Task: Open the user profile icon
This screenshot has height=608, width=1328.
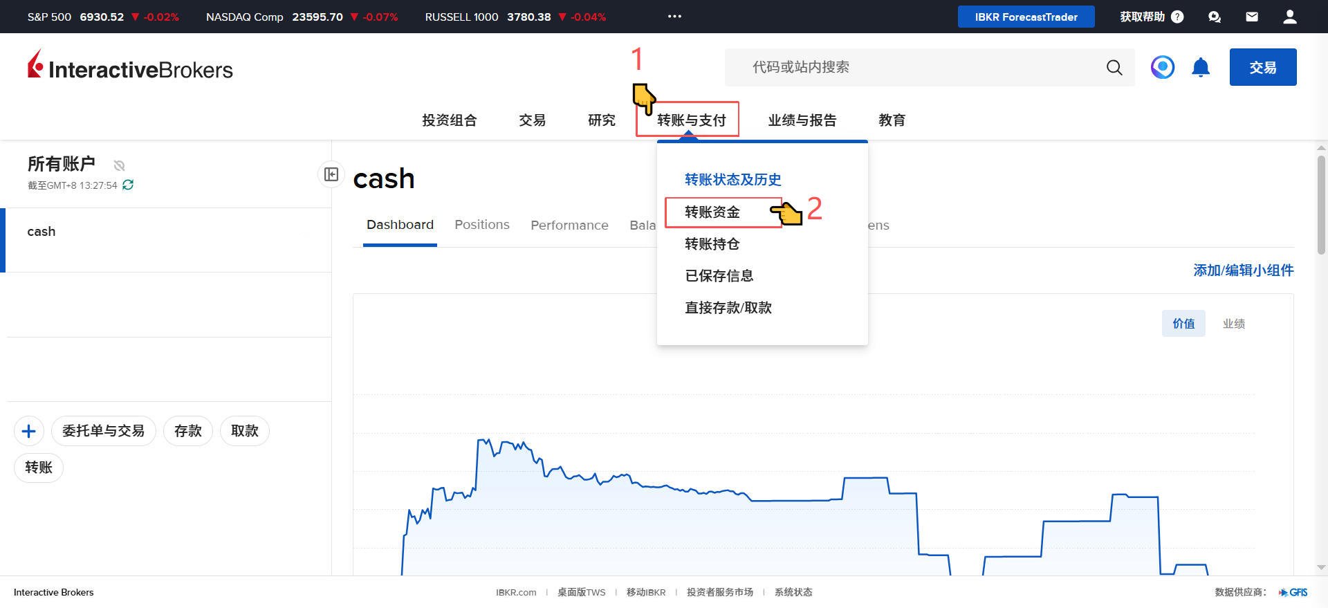Action: pos(1289,17)
